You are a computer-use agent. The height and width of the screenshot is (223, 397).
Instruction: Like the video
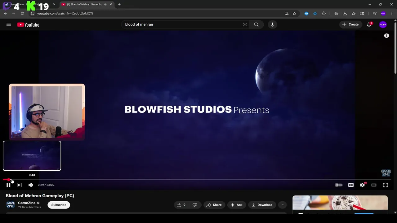[x=181, y=205]
